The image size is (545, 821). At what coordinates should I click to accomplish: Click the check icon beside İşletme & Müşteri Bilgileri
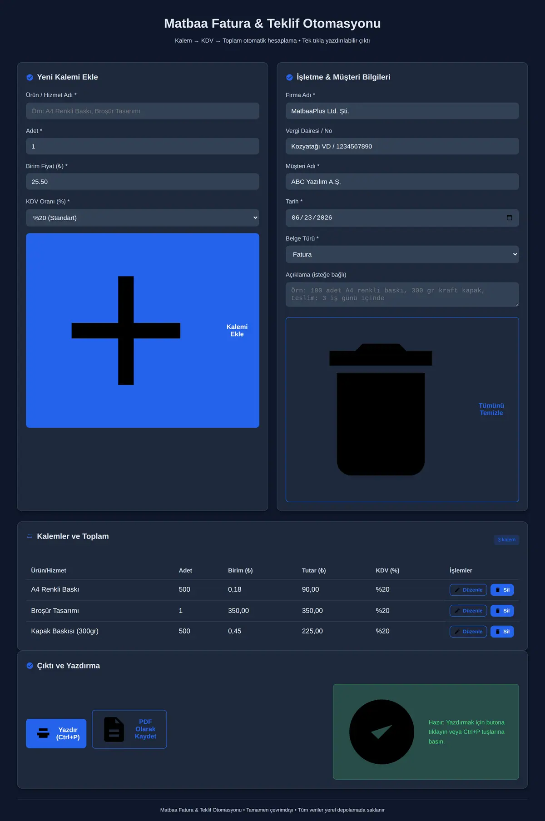[x=289, y=77]
